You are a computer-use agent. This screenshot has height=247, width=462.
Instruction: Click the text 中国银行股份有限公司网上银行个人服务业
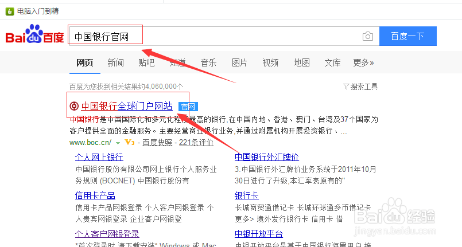(146, 170)
